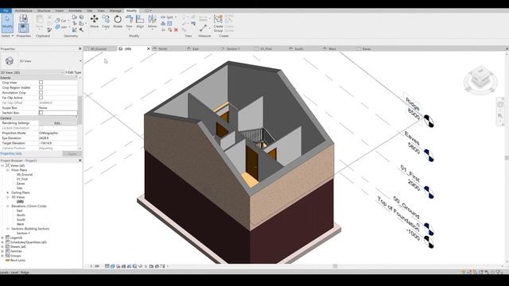Screen dimensions: 509x286
Task: Click the Match Type paintbrush icon in Clipboard
Action: [49, 30]
